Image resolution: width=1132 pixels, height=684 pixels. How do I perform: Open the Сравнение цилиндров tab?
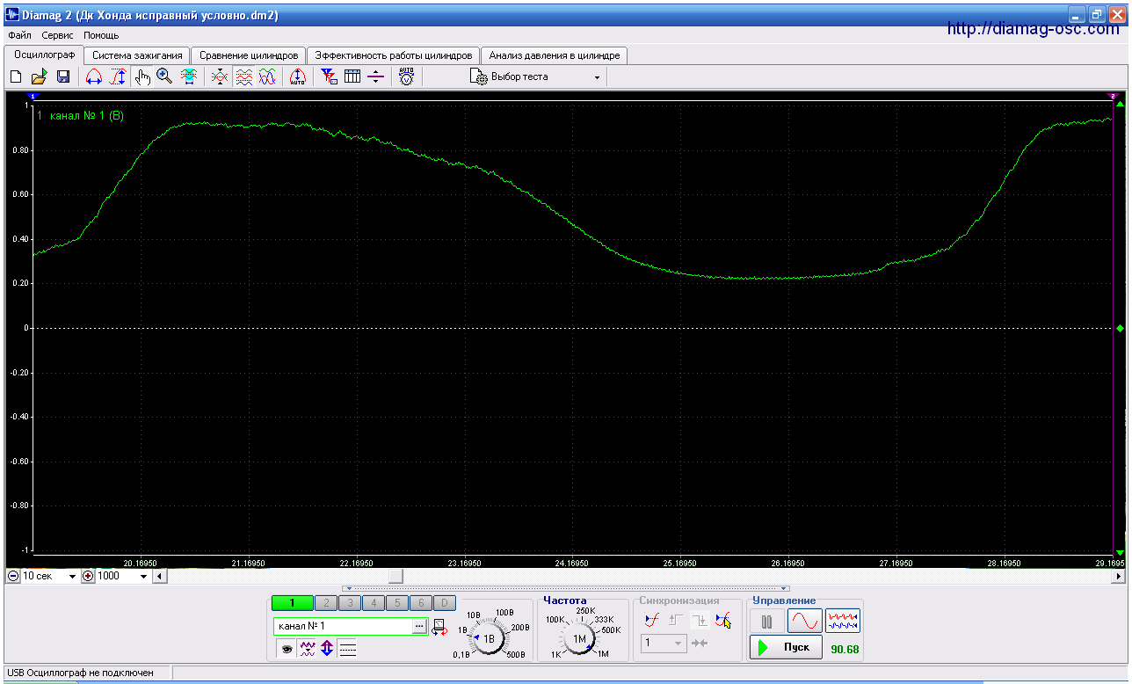point(249,55)
